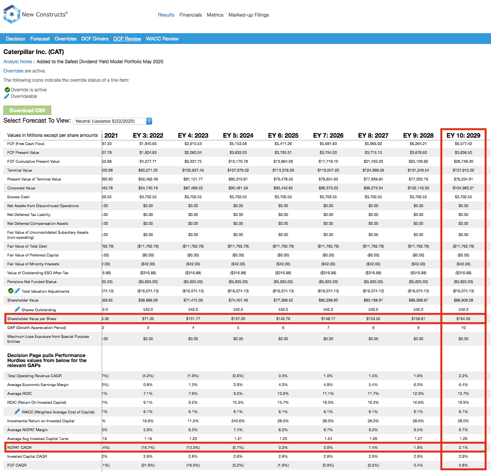Screen dimensions: 491x472
Task: Click the 'Total Operating Revenue CAGR' row label
Action: coord(34,376)
